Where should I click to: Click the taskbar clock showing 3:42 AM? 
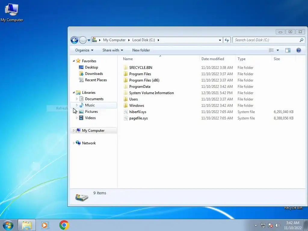click(293, 225)
